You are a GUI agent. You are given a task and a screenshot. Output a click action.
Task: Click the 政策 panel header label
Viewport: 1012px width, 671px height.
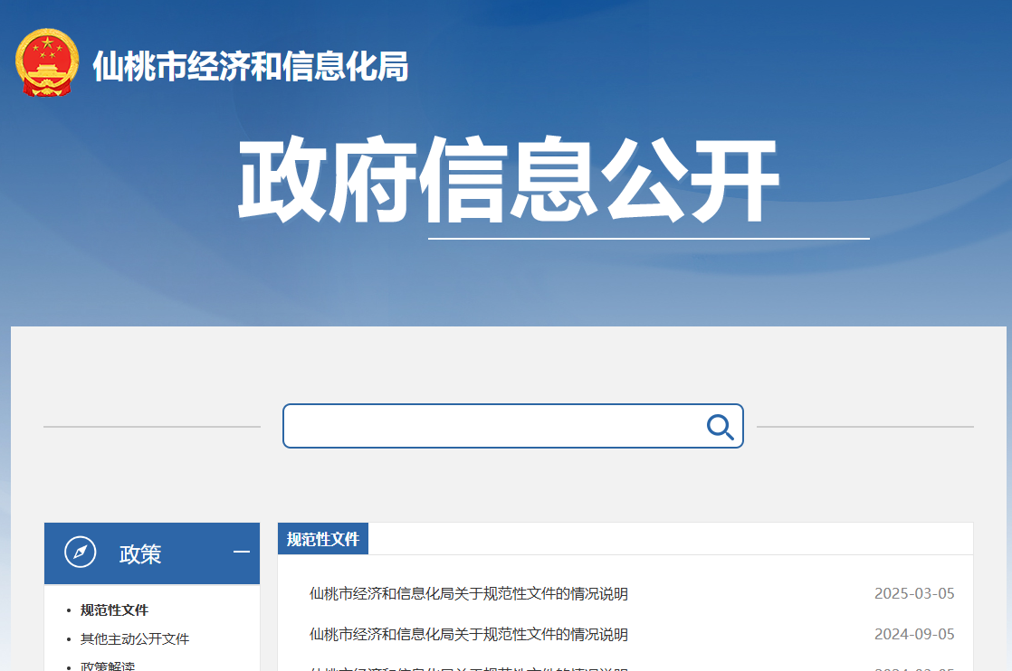(140, 553)
